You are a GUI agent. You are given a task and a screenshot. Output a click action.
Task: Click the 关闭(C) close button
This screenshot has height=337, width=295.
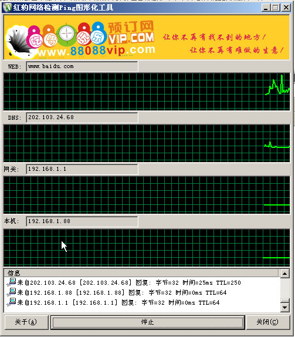click(x=267, y=322)
